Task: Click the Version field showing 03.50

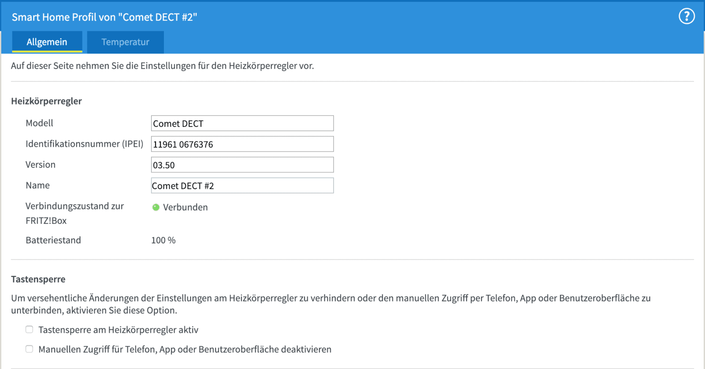Action: click(242, 165)
